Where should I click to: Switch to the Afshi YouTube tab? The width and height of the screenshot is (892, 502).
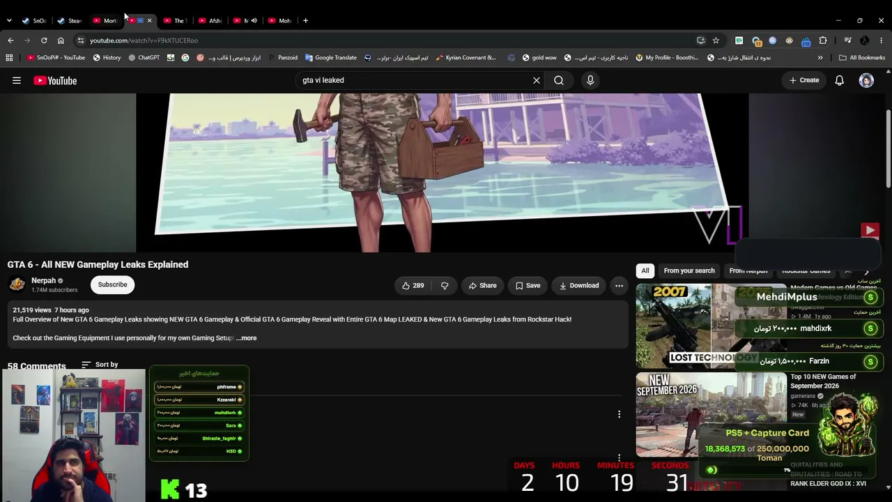tap(210, 20)
